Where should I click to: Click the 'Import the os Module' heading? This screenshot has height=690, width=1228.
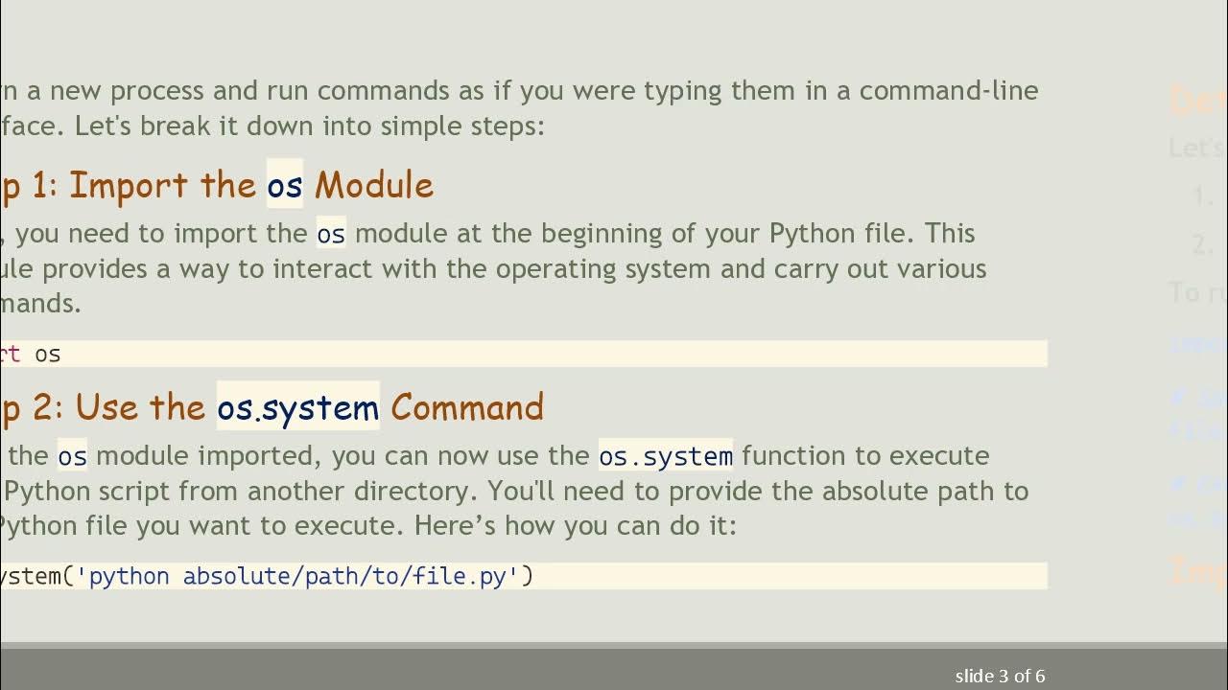tap(249, 185)
